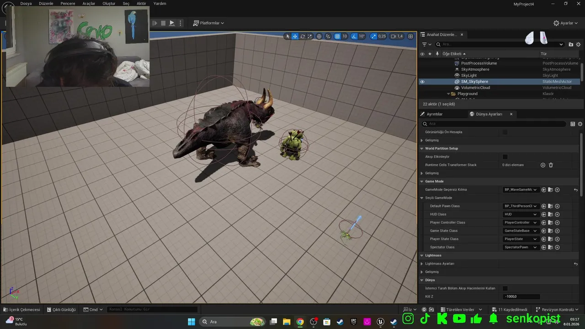Add new folder in the outliner
Screen dimensions: 585x329
coord(571,44)
